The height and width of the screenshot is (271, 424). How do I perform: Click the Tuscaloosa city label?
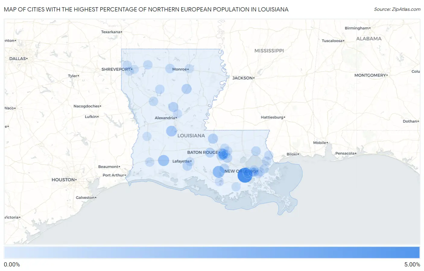coord(332,41)
